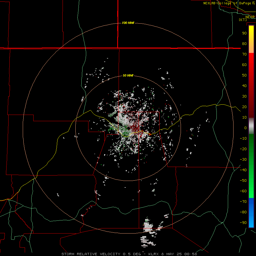Click the STORM RELATIVE VELOCITY product title text
The height and width of the screenshot is (256, 256).
click(91, 254)
